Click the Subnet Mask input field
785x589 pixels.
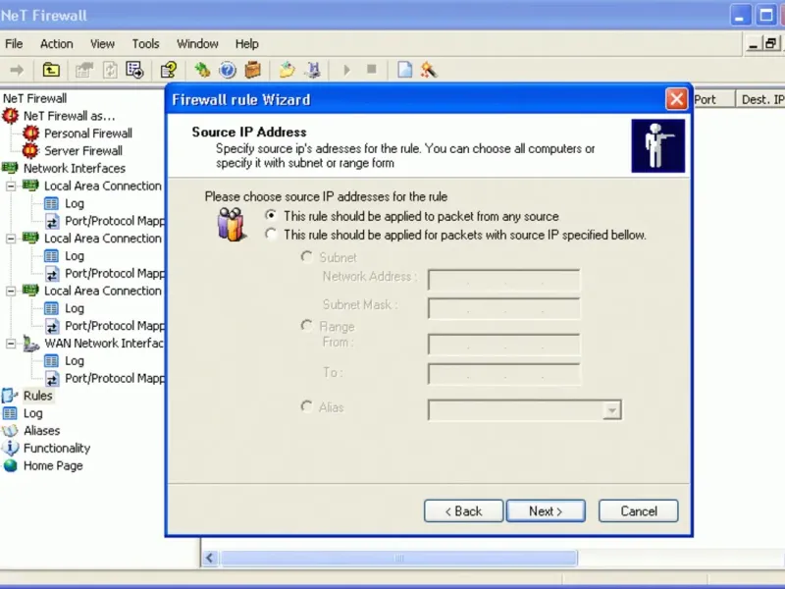pyautogui.click(x=504, y=308)
